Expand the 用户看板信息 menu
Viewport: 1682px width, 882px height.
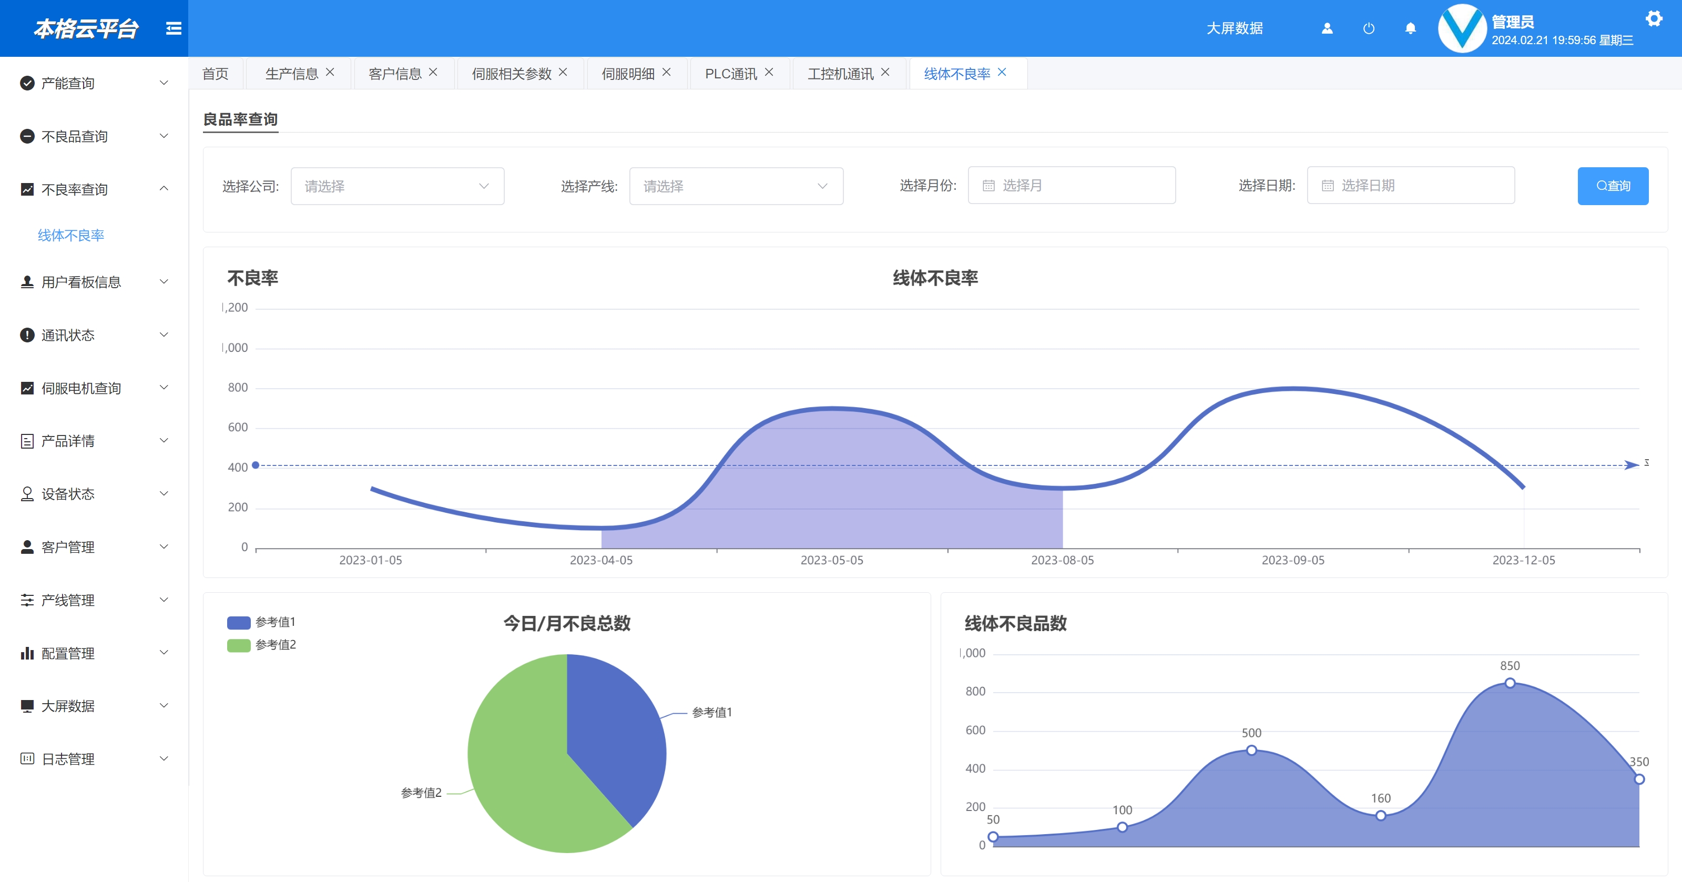pos(164,281)
